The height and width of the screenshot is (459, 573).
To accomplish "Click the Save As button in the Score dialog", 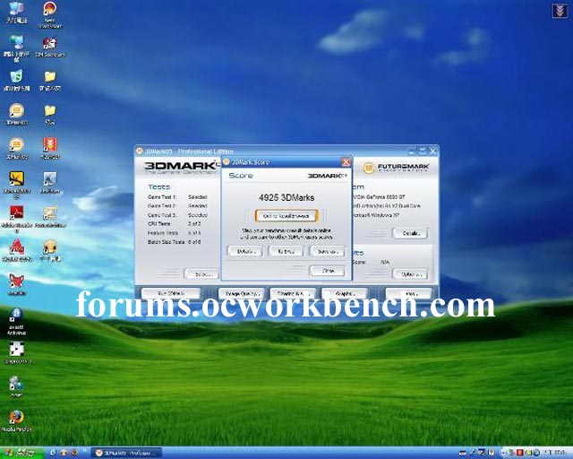I will coord(327,251).
